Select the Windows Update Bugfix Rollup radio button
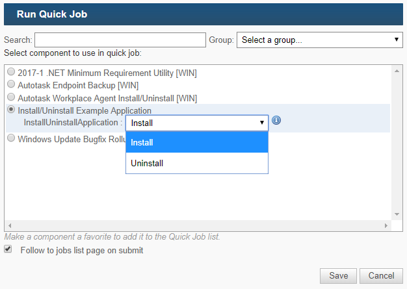Image resolution: width=407 pixels, height=289 pixels. tap(11, 138)
